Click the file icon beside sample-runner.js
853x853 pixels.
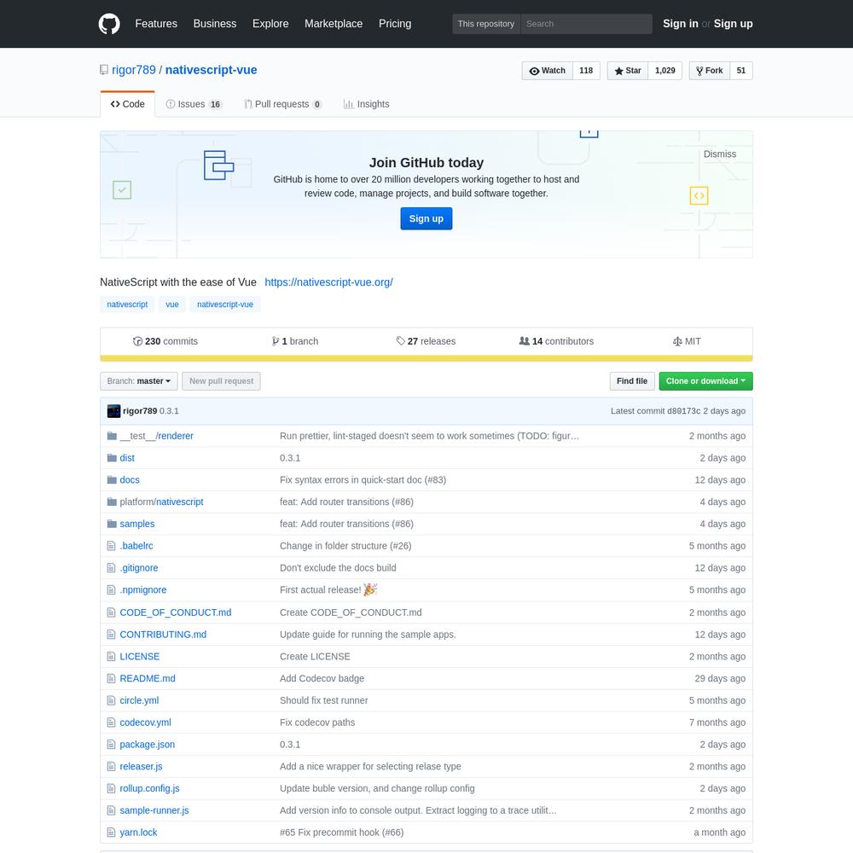112,810
